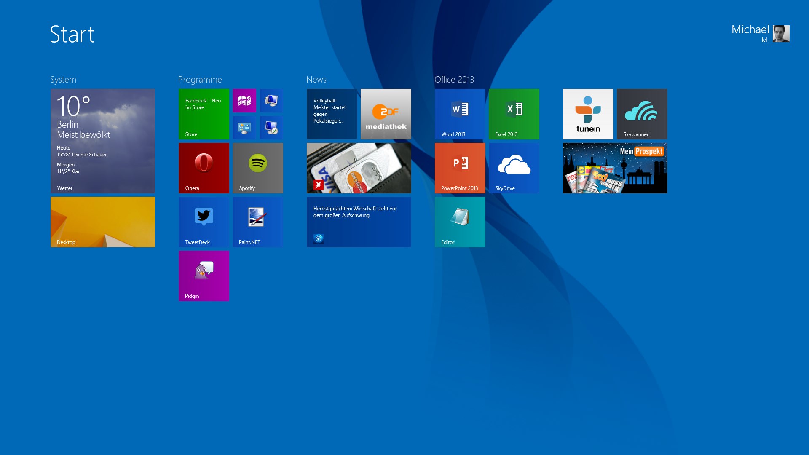Open the Computer small tile
Screen dimensions: 809x455
(271, 101)
